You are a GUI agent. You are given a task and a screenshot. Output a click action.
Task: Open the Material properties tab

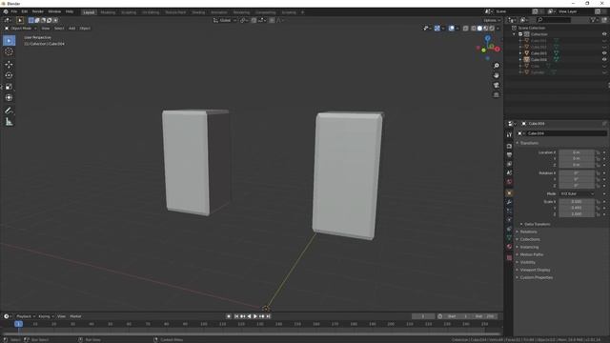coord(509,247)
